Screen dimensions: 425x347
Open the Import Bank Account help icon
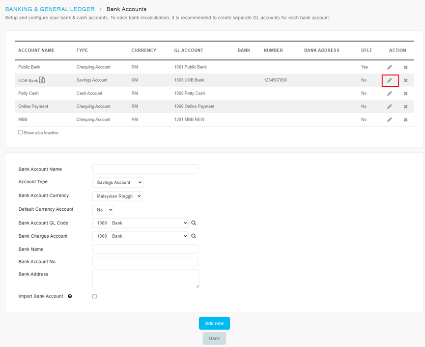(x=70, y=297)
